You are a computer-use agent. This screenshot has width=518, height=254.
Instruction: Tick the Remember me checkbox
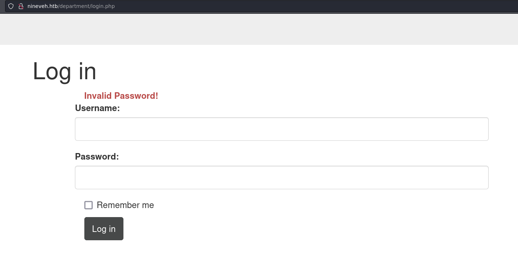[88, 205]
